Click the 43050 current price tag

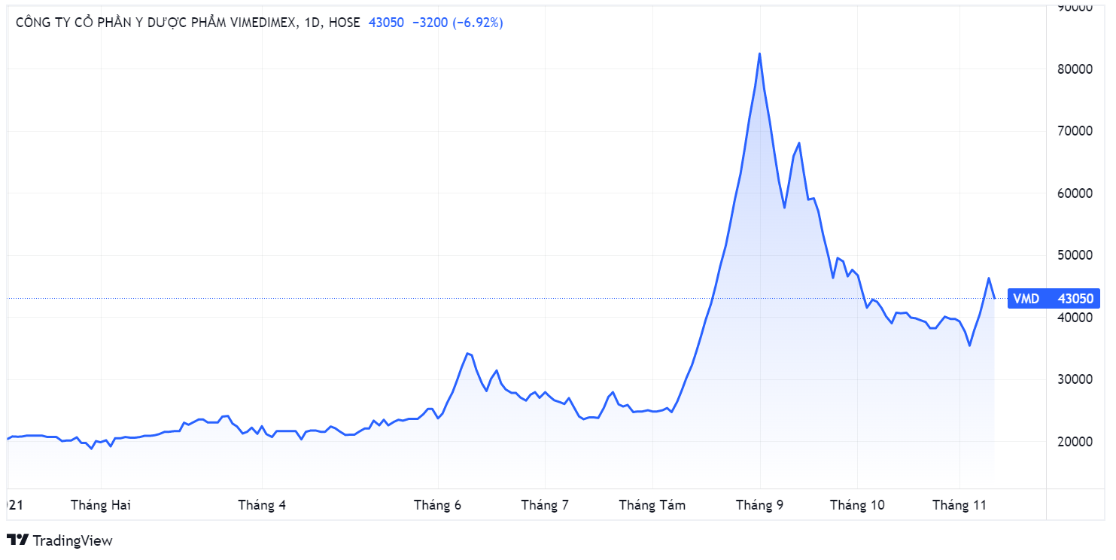(x=1077, y=299)
